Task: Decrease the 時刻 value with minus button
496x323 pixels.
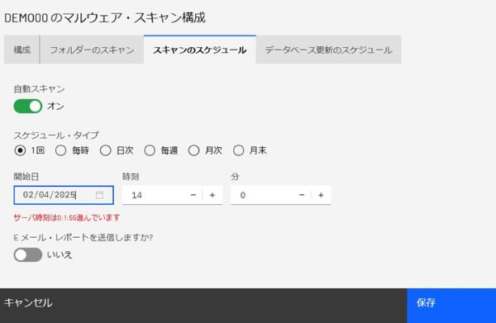Action: [193, 195]
